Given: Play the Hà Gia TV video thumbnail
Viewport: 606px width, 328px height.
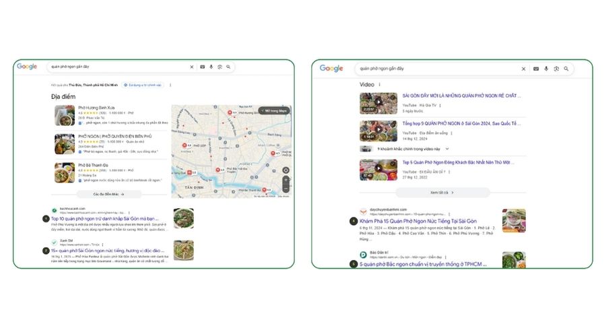Looking at the screenshot, I should tap(378, 103).
